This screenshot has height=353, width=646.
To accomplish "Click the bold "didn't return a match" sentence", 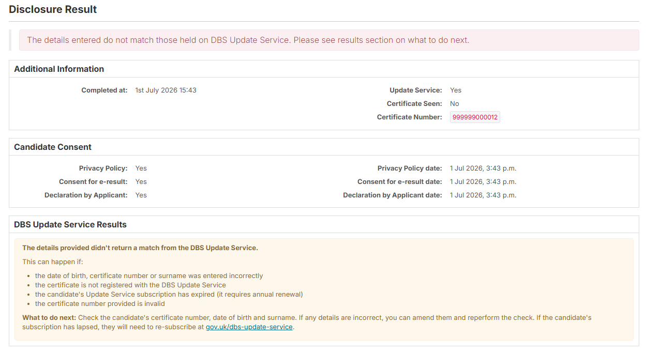I will point(140,248).
